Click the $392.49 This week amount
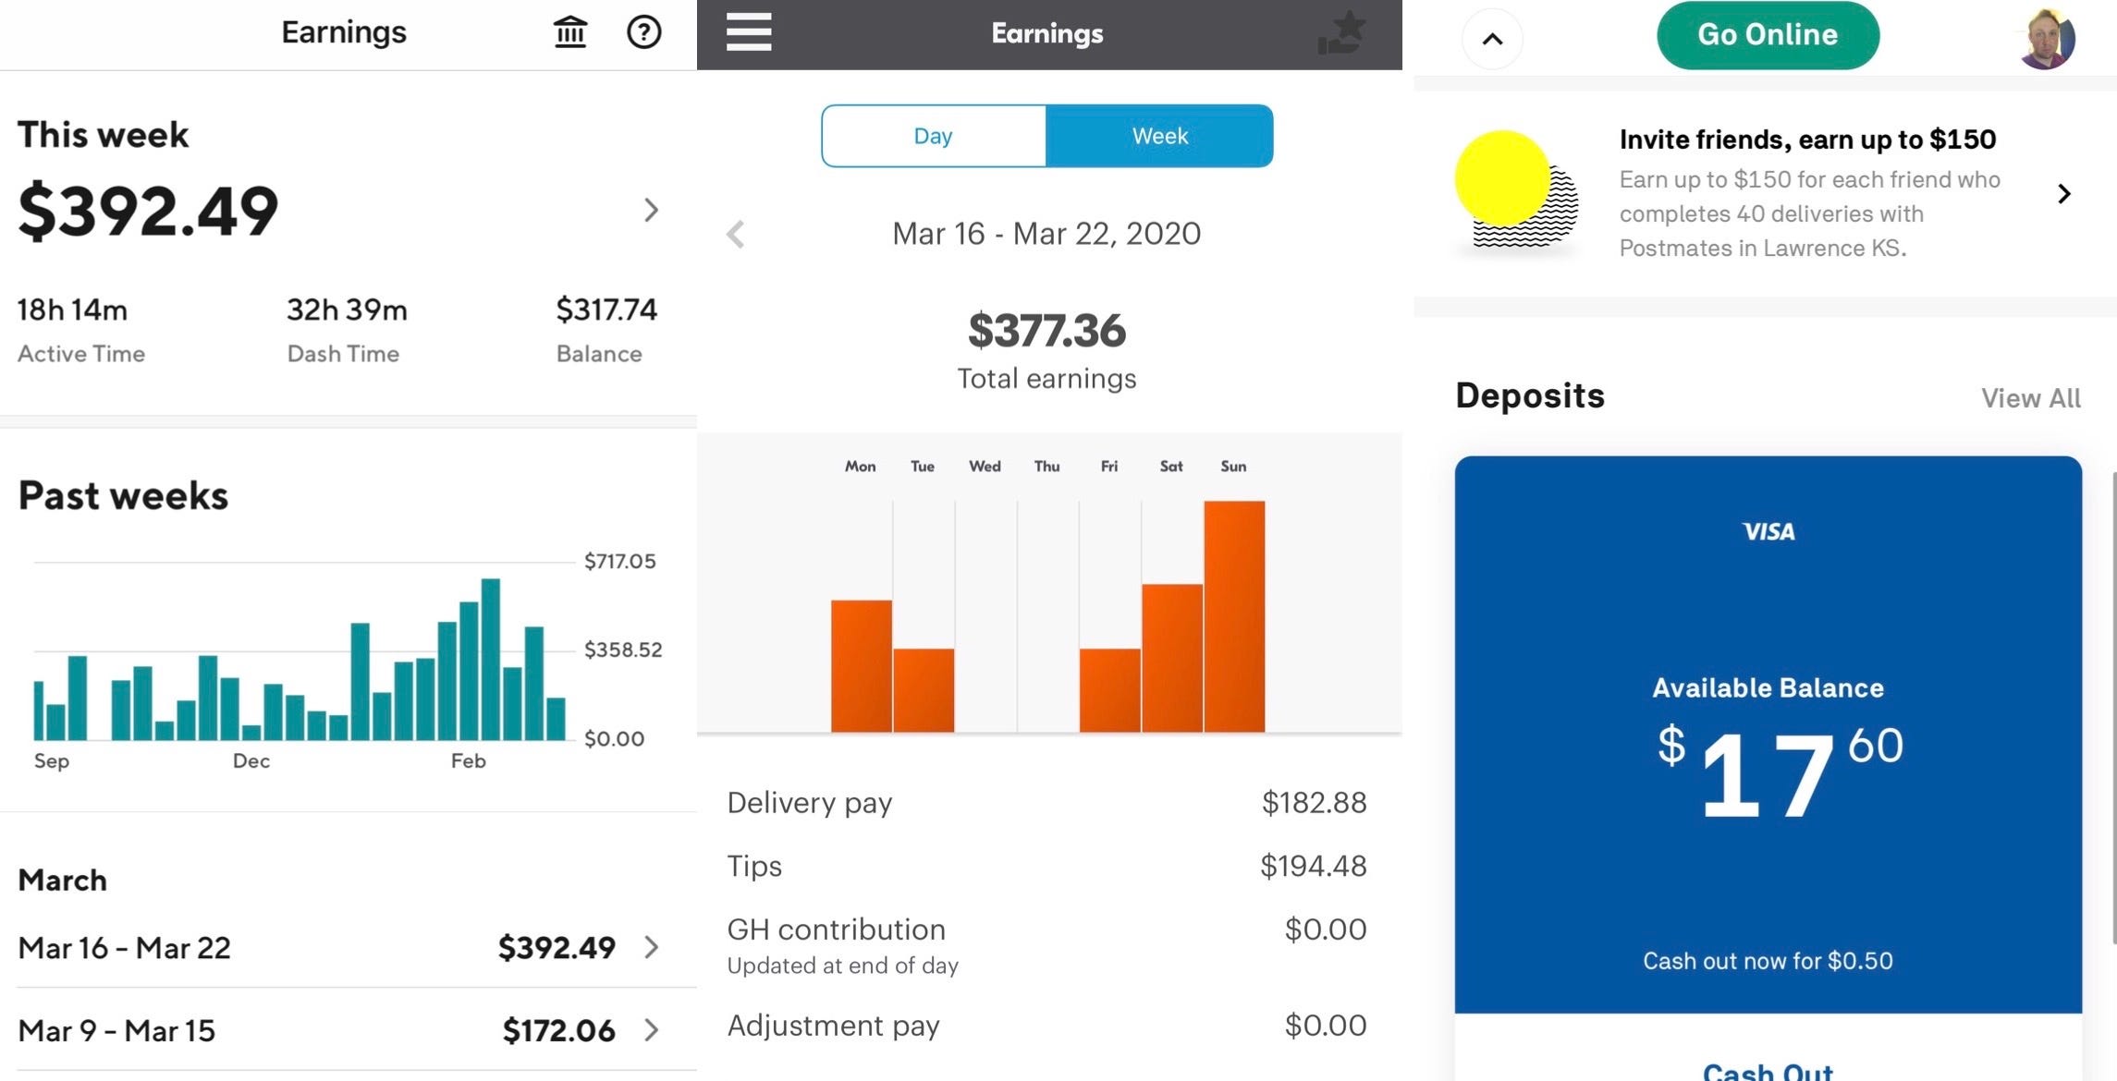Image resolution: width=2117 pixels, height=1081 pixels. [x=148, y=211]
